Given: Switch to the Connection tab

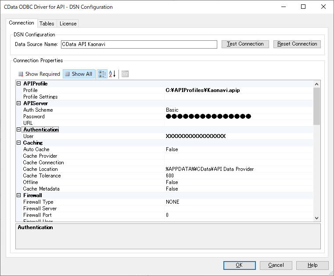Looking at the screenshot, I should click(22, 23).
